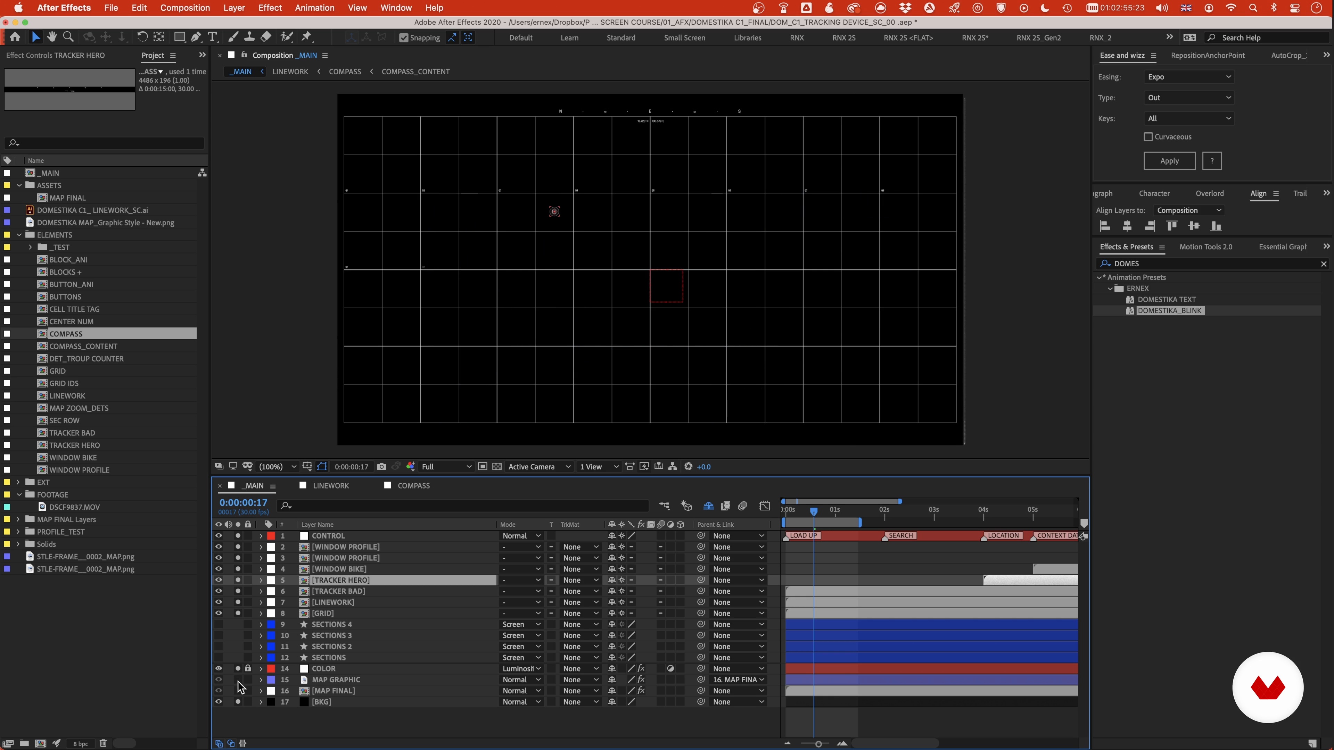
Task: Hide the TRACKER HERO layer
Action: point(219,580)
